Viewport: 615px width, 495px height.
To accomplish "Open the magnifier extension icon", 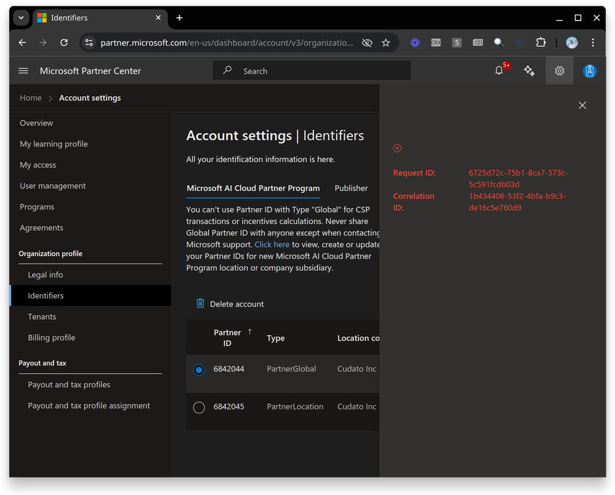I will click(499, 42).
